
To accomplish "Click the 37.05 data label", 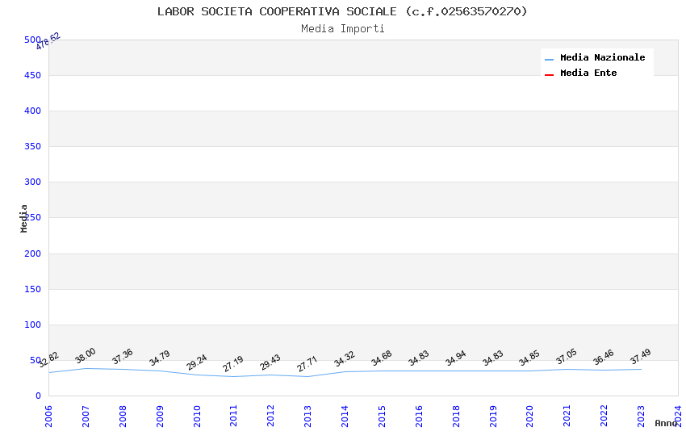I will tap(567, 357).
